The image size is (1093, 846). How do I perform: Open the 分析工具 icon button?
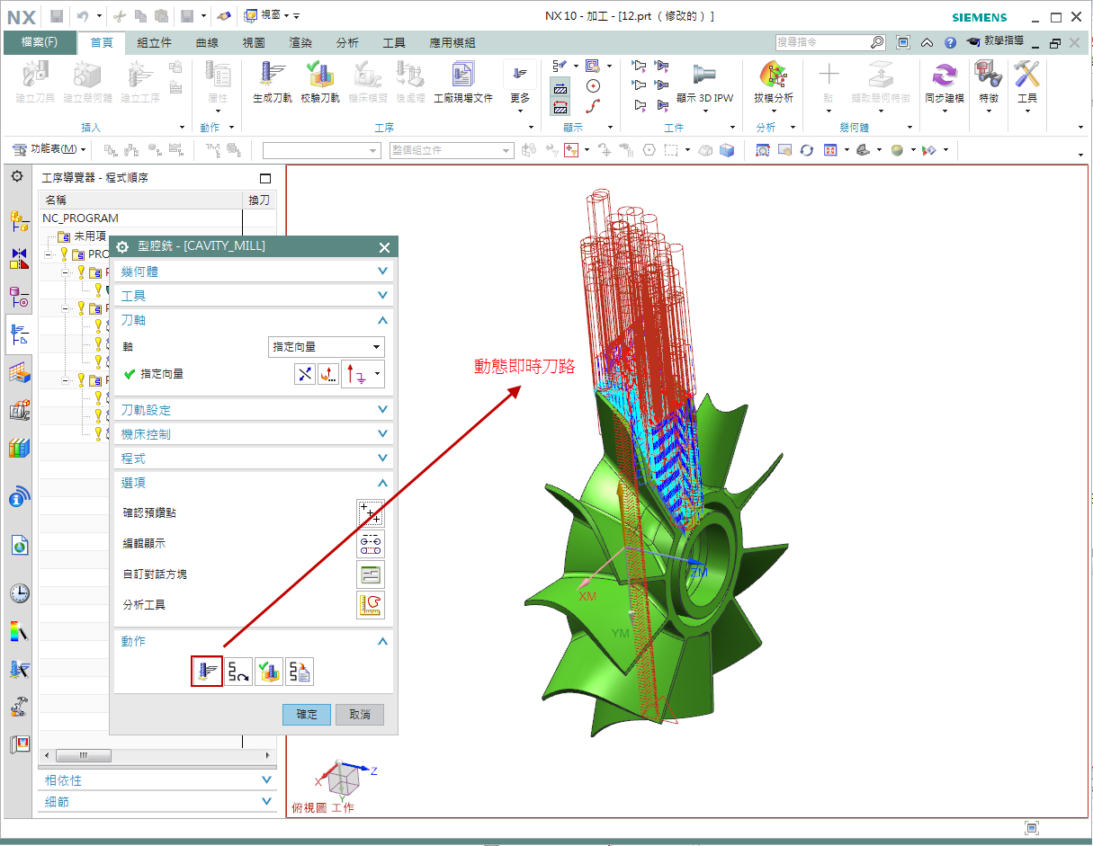click(x=371, y=604)
